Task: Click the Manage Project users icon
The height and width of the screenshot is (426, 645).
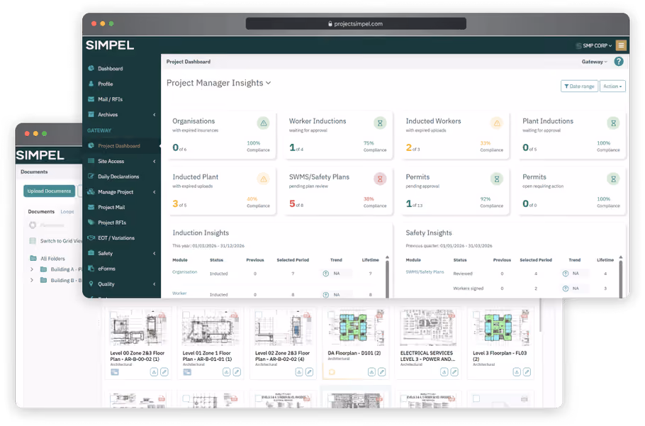Action: coord(91,191)
